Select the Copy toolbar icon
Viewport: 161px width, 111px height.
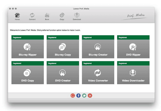click(x=62, y=16)
